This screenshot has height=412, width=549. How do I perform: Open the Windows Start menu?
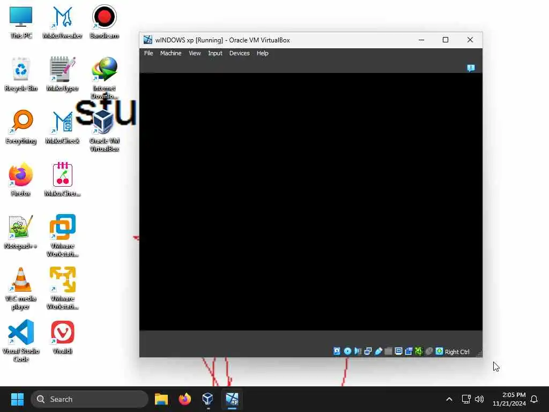click(x=17, y=399)
